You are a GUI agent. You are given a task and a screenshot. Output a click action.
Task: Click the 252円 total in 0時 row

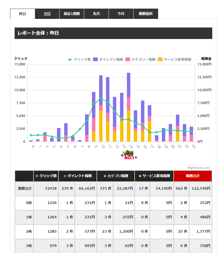click(201, 203)
